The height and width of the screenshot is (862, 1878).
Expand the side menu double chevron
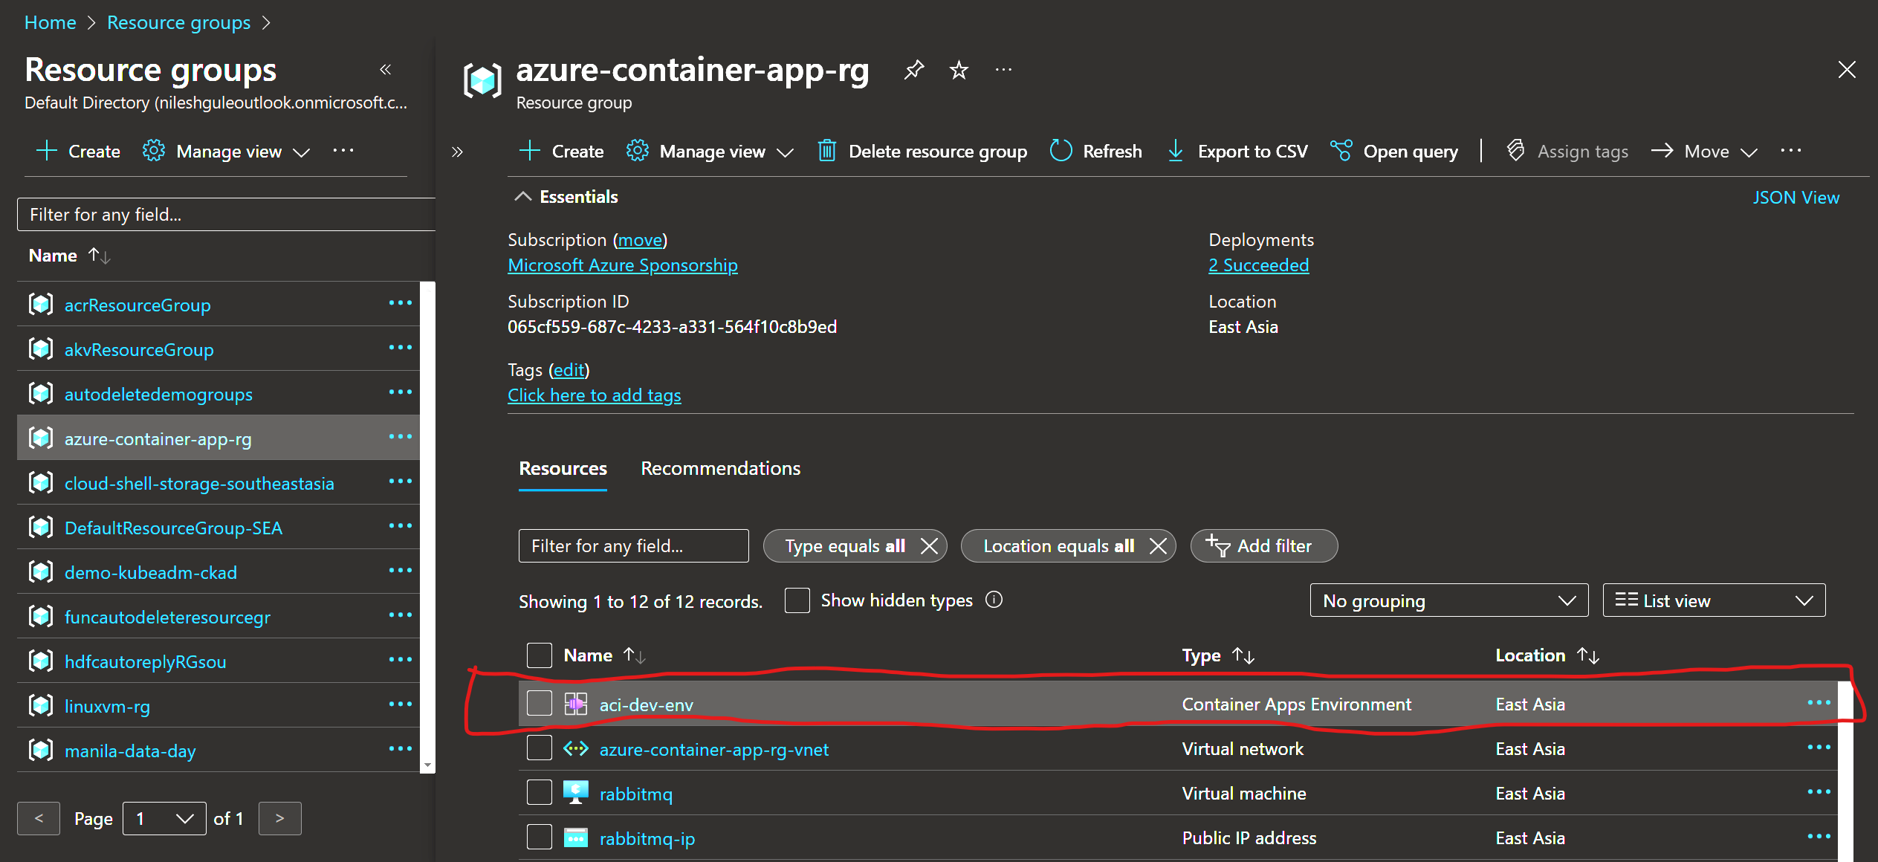[x=457, y=152]
